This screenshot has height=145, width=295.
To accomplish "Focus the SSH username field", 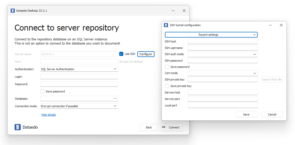I will click(x=223, y=48).
